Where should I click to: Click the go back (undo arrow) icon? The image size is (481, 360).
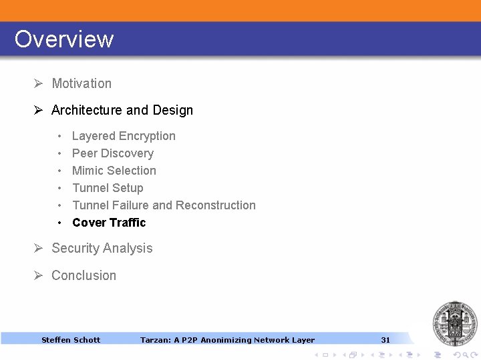pyautogui.click(x=457, y=355)
